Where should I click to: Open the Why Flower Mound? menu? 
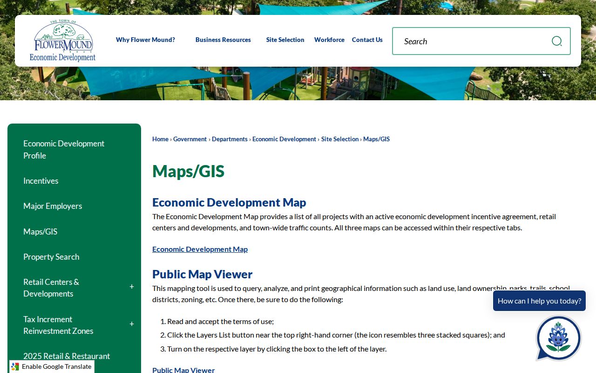pyautogui.click(x=146, y=40)
